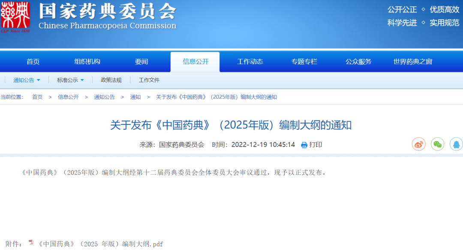The height and width of the screenshot is (250, 463).
Task: Click the 科学先进 slogan text
Action: tap(402, 23)
